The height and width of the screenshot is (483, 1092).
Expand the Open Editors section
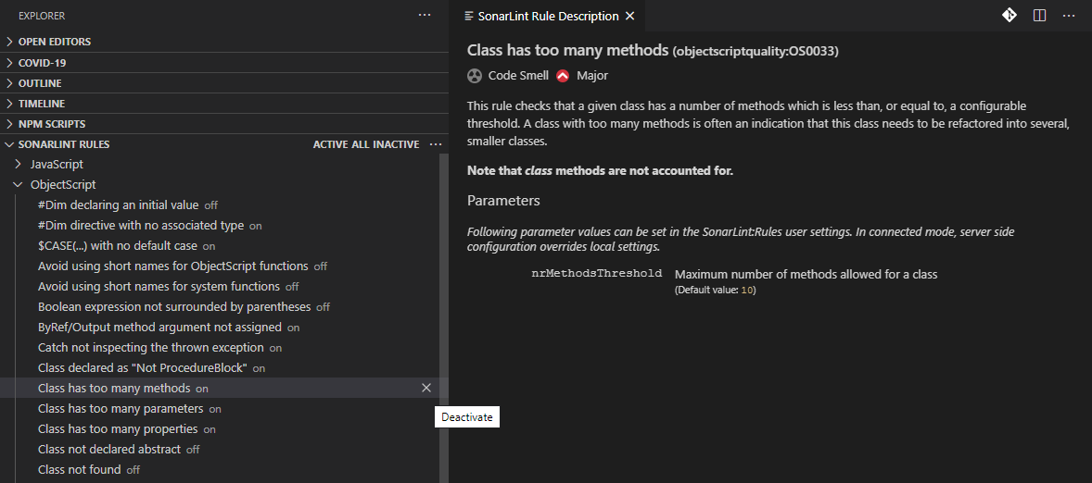tap(224, 42)
